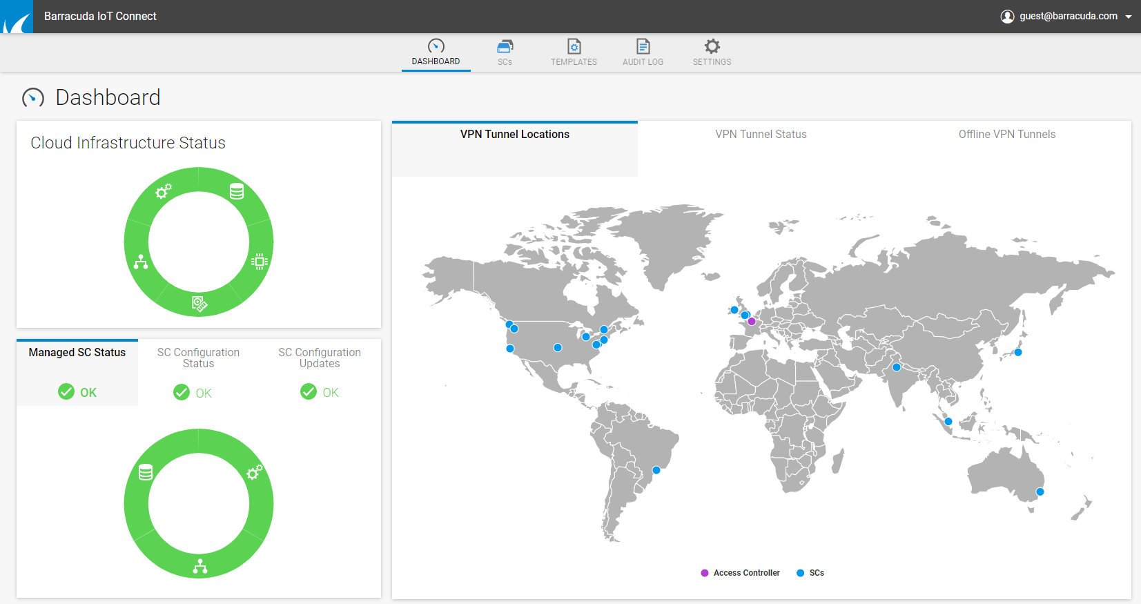Click the guest@barracuda.com account text

[1069, 16]
